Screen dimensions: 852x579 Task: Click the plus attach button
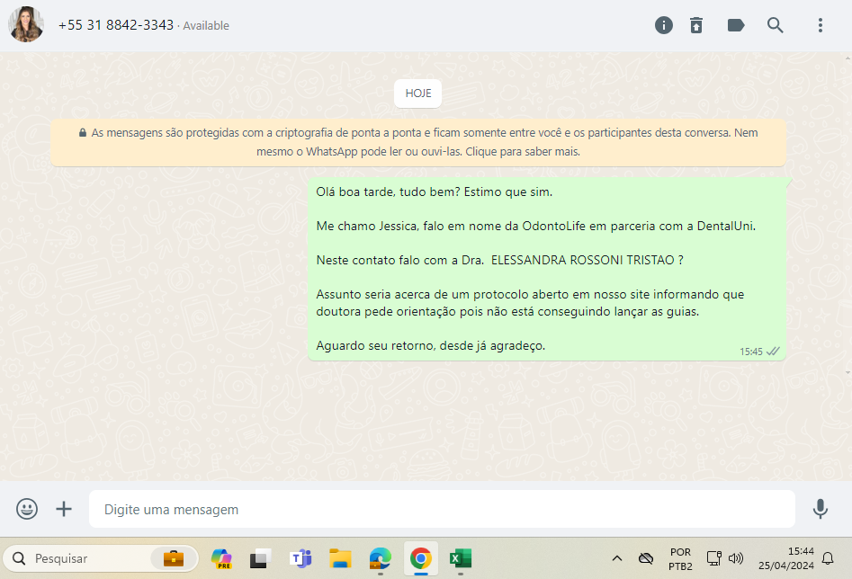pyautogui.click(x=64, y=509)
